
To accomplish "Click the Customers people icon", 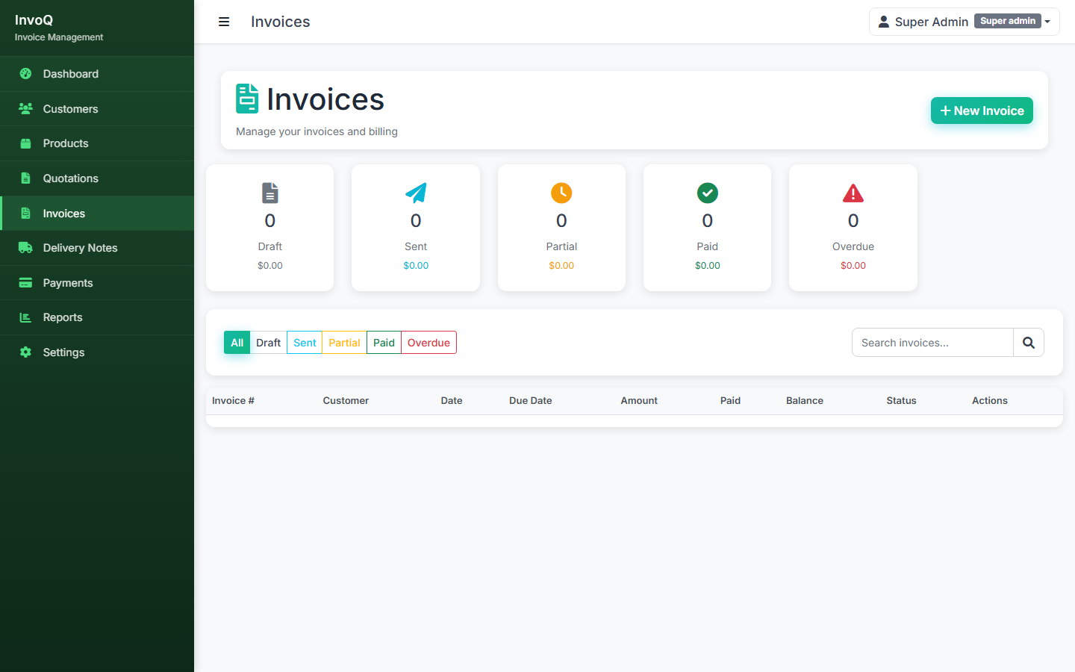I will 25,109.
